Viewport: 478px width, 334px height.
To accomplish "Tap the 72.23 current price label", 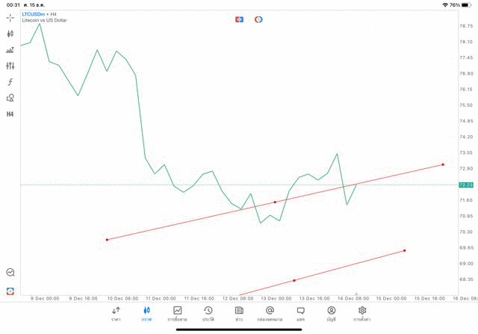I will [466, 185].
